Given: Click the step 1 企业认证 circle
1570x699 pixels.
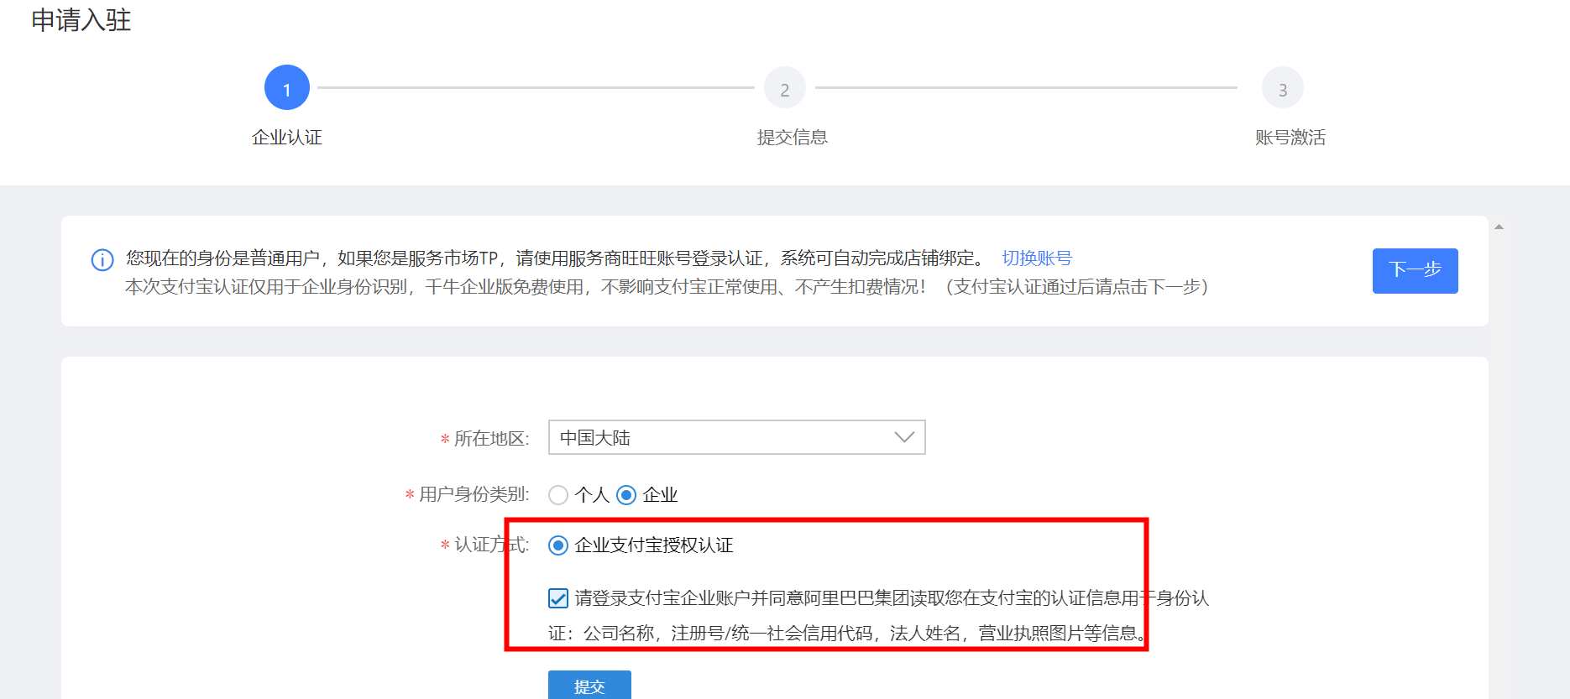Looking at the screenshot, I should click(x=287, y=87).
